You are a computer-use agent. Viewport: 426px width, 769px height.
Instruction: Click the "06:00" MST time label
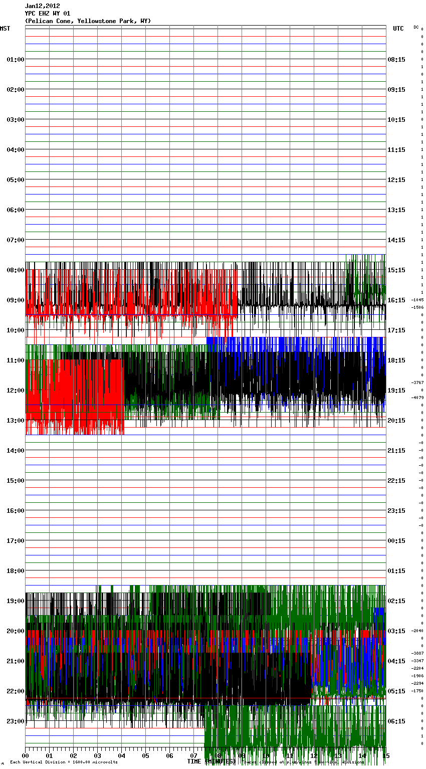(16, 210)
